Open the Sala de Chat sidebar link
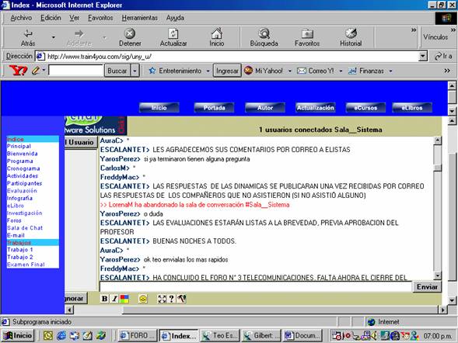This screenshot has width=458, height=343. pyautogui.click(x=25, y=228)
